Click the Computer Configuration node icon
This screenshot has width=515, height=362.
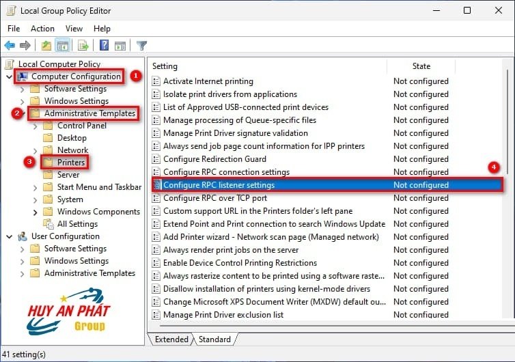23,76
